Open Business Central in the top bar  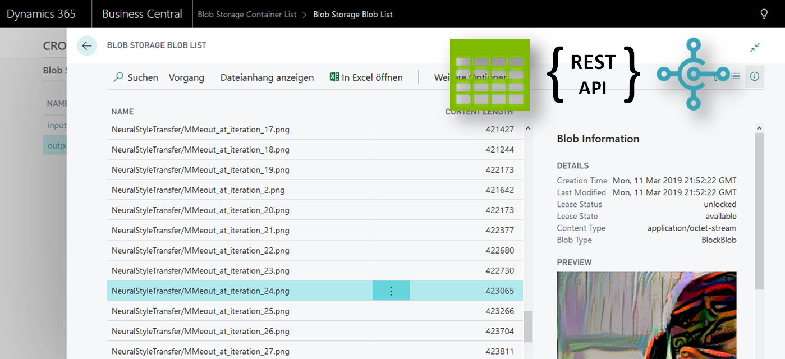[142, 14]
